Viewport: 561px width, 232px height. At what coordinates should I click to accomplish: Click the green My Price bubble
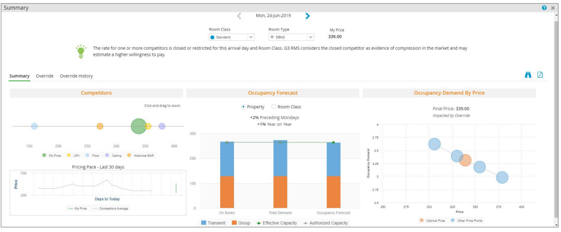(x=139, y=126)
